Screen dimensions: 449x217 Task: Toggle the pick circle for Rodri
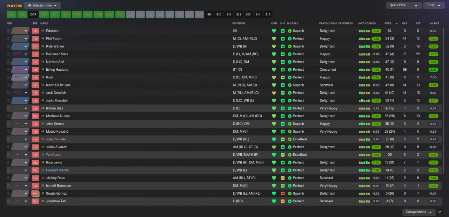pos(8,77)
